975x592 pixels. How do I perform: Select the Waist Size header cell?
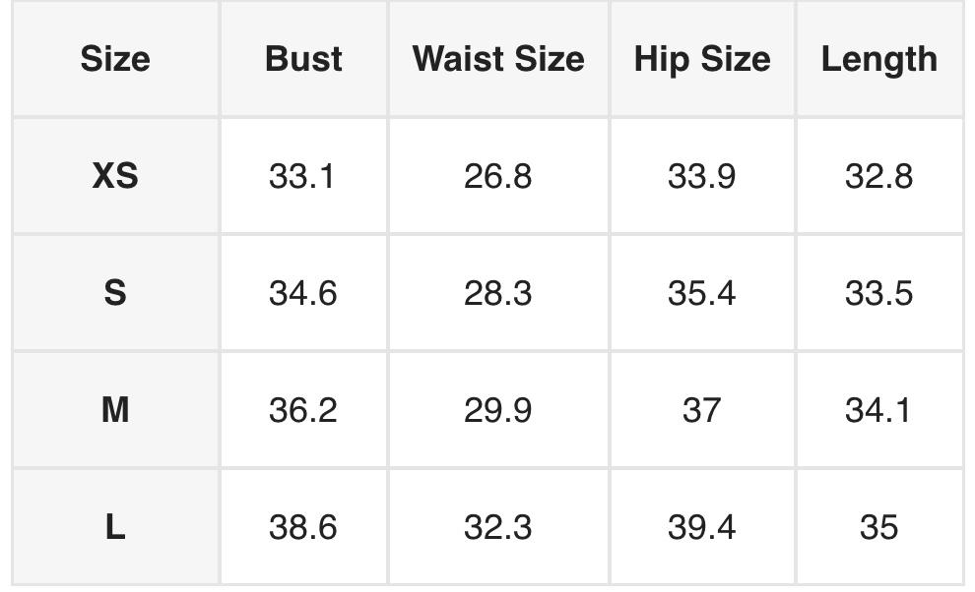pos(498,59)
